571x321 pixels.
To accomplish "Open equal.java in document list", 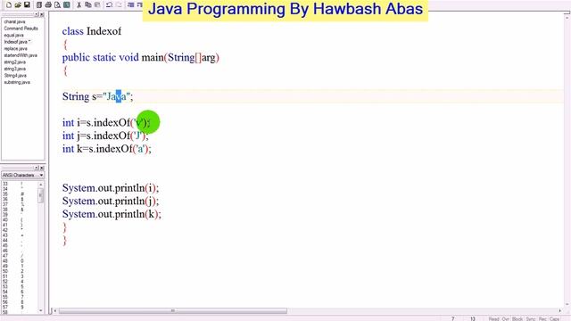I will (14, 36).
